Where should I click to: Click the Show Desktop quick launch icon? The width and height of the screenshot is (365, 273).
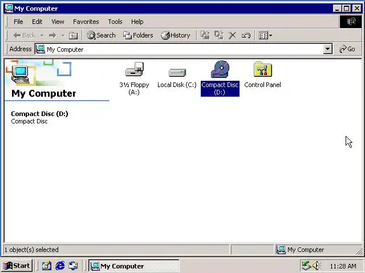click(47, 266)
